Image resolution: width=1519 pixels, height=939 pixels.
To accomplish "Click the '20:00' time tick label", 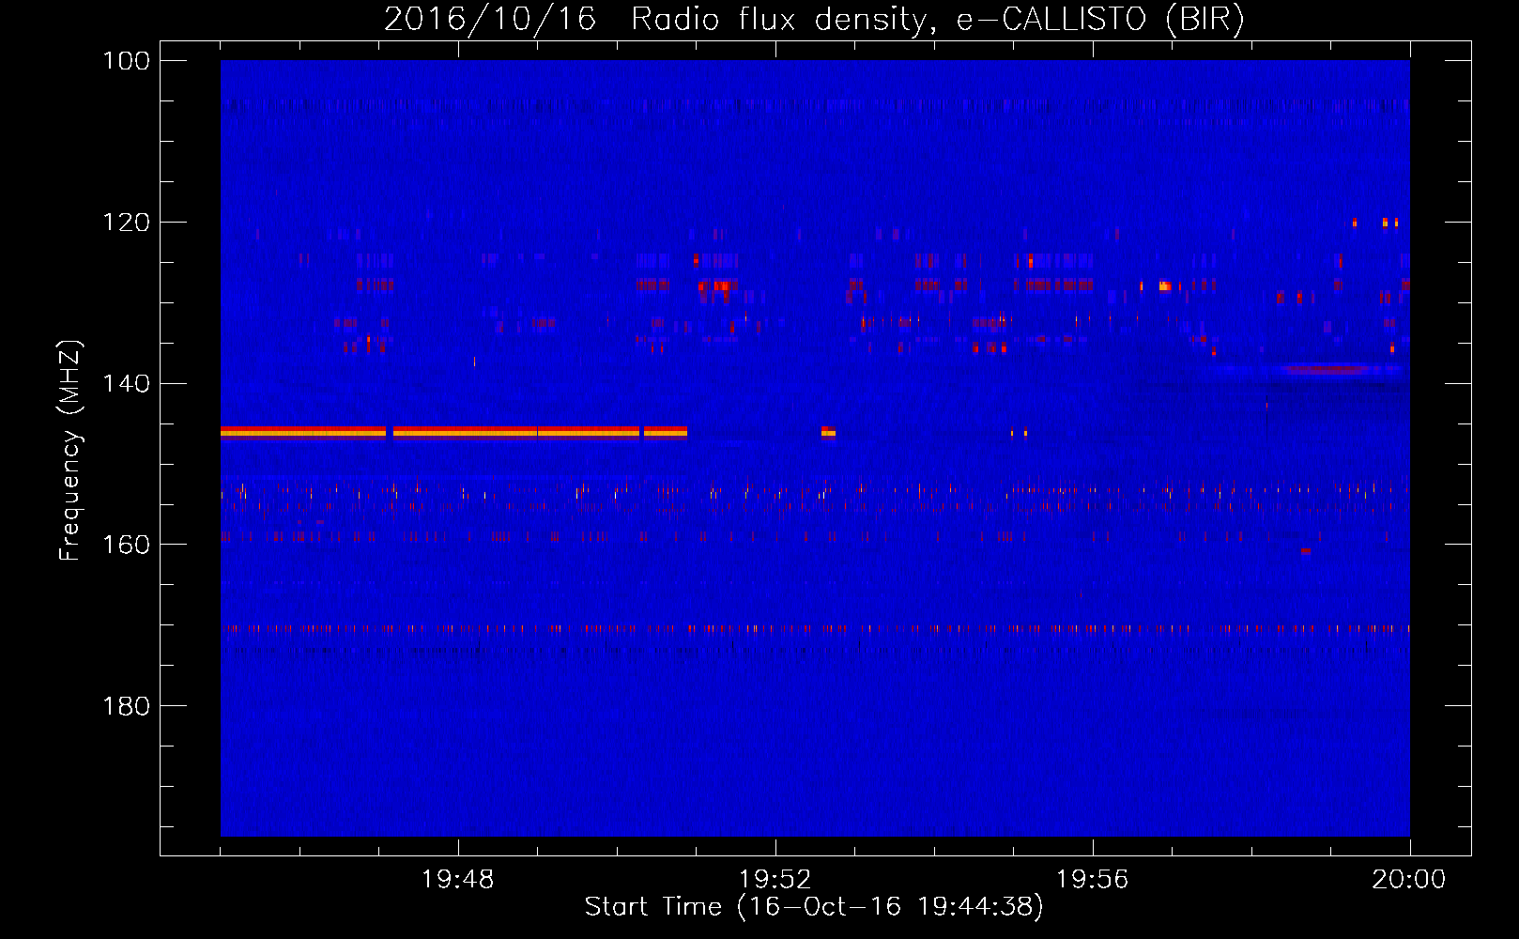I will coord(1409,880).
